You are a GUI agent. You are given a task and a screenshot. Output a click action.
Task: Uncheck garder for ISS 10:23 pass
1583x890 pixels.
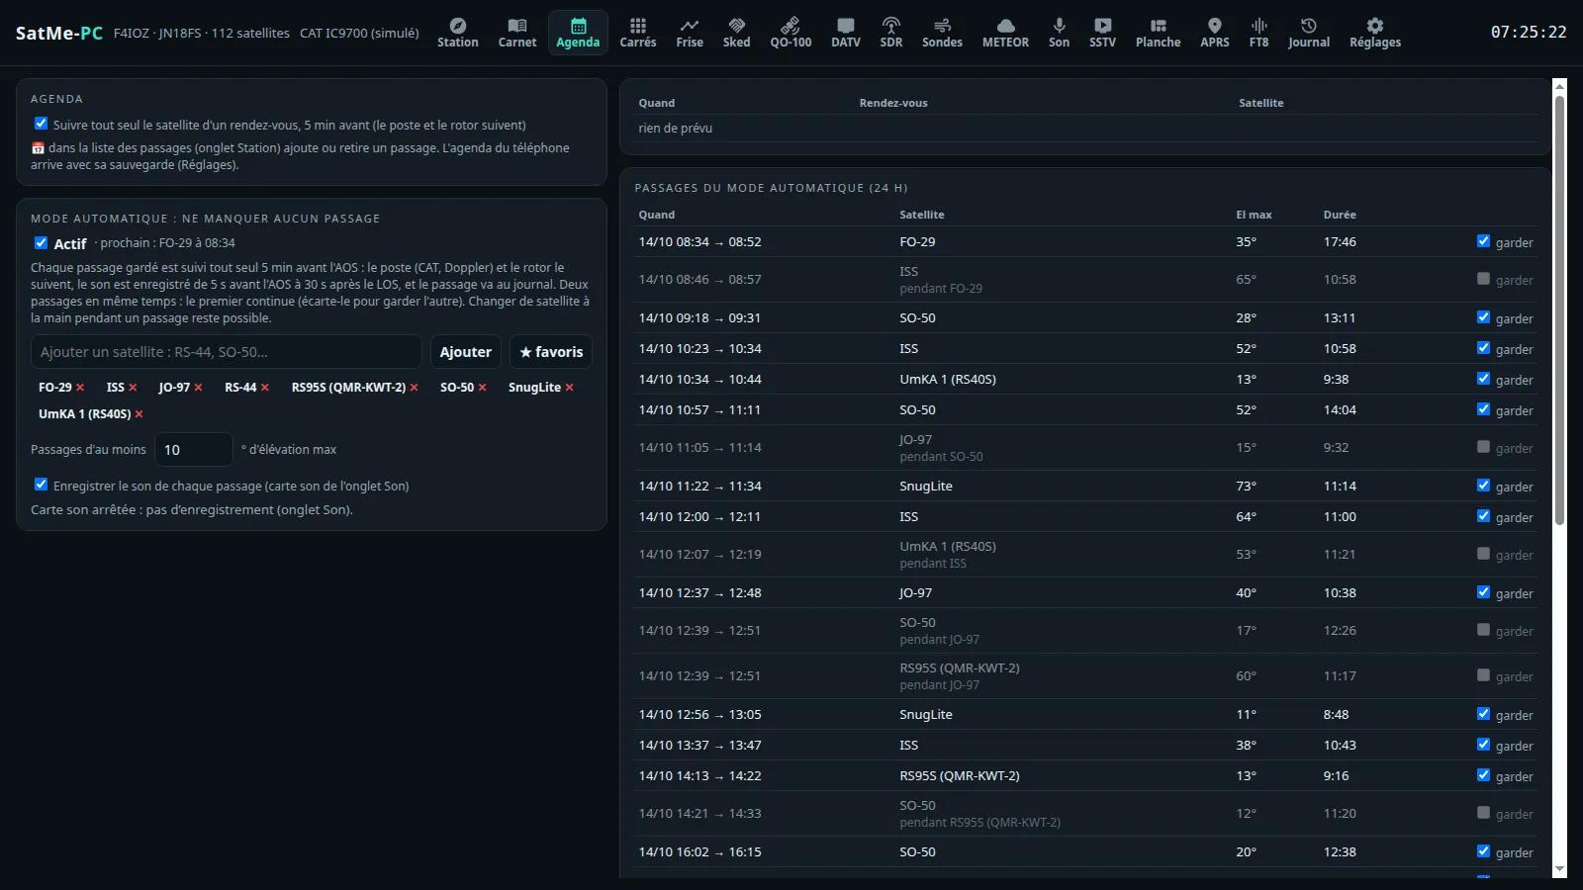pos(1483,348)
